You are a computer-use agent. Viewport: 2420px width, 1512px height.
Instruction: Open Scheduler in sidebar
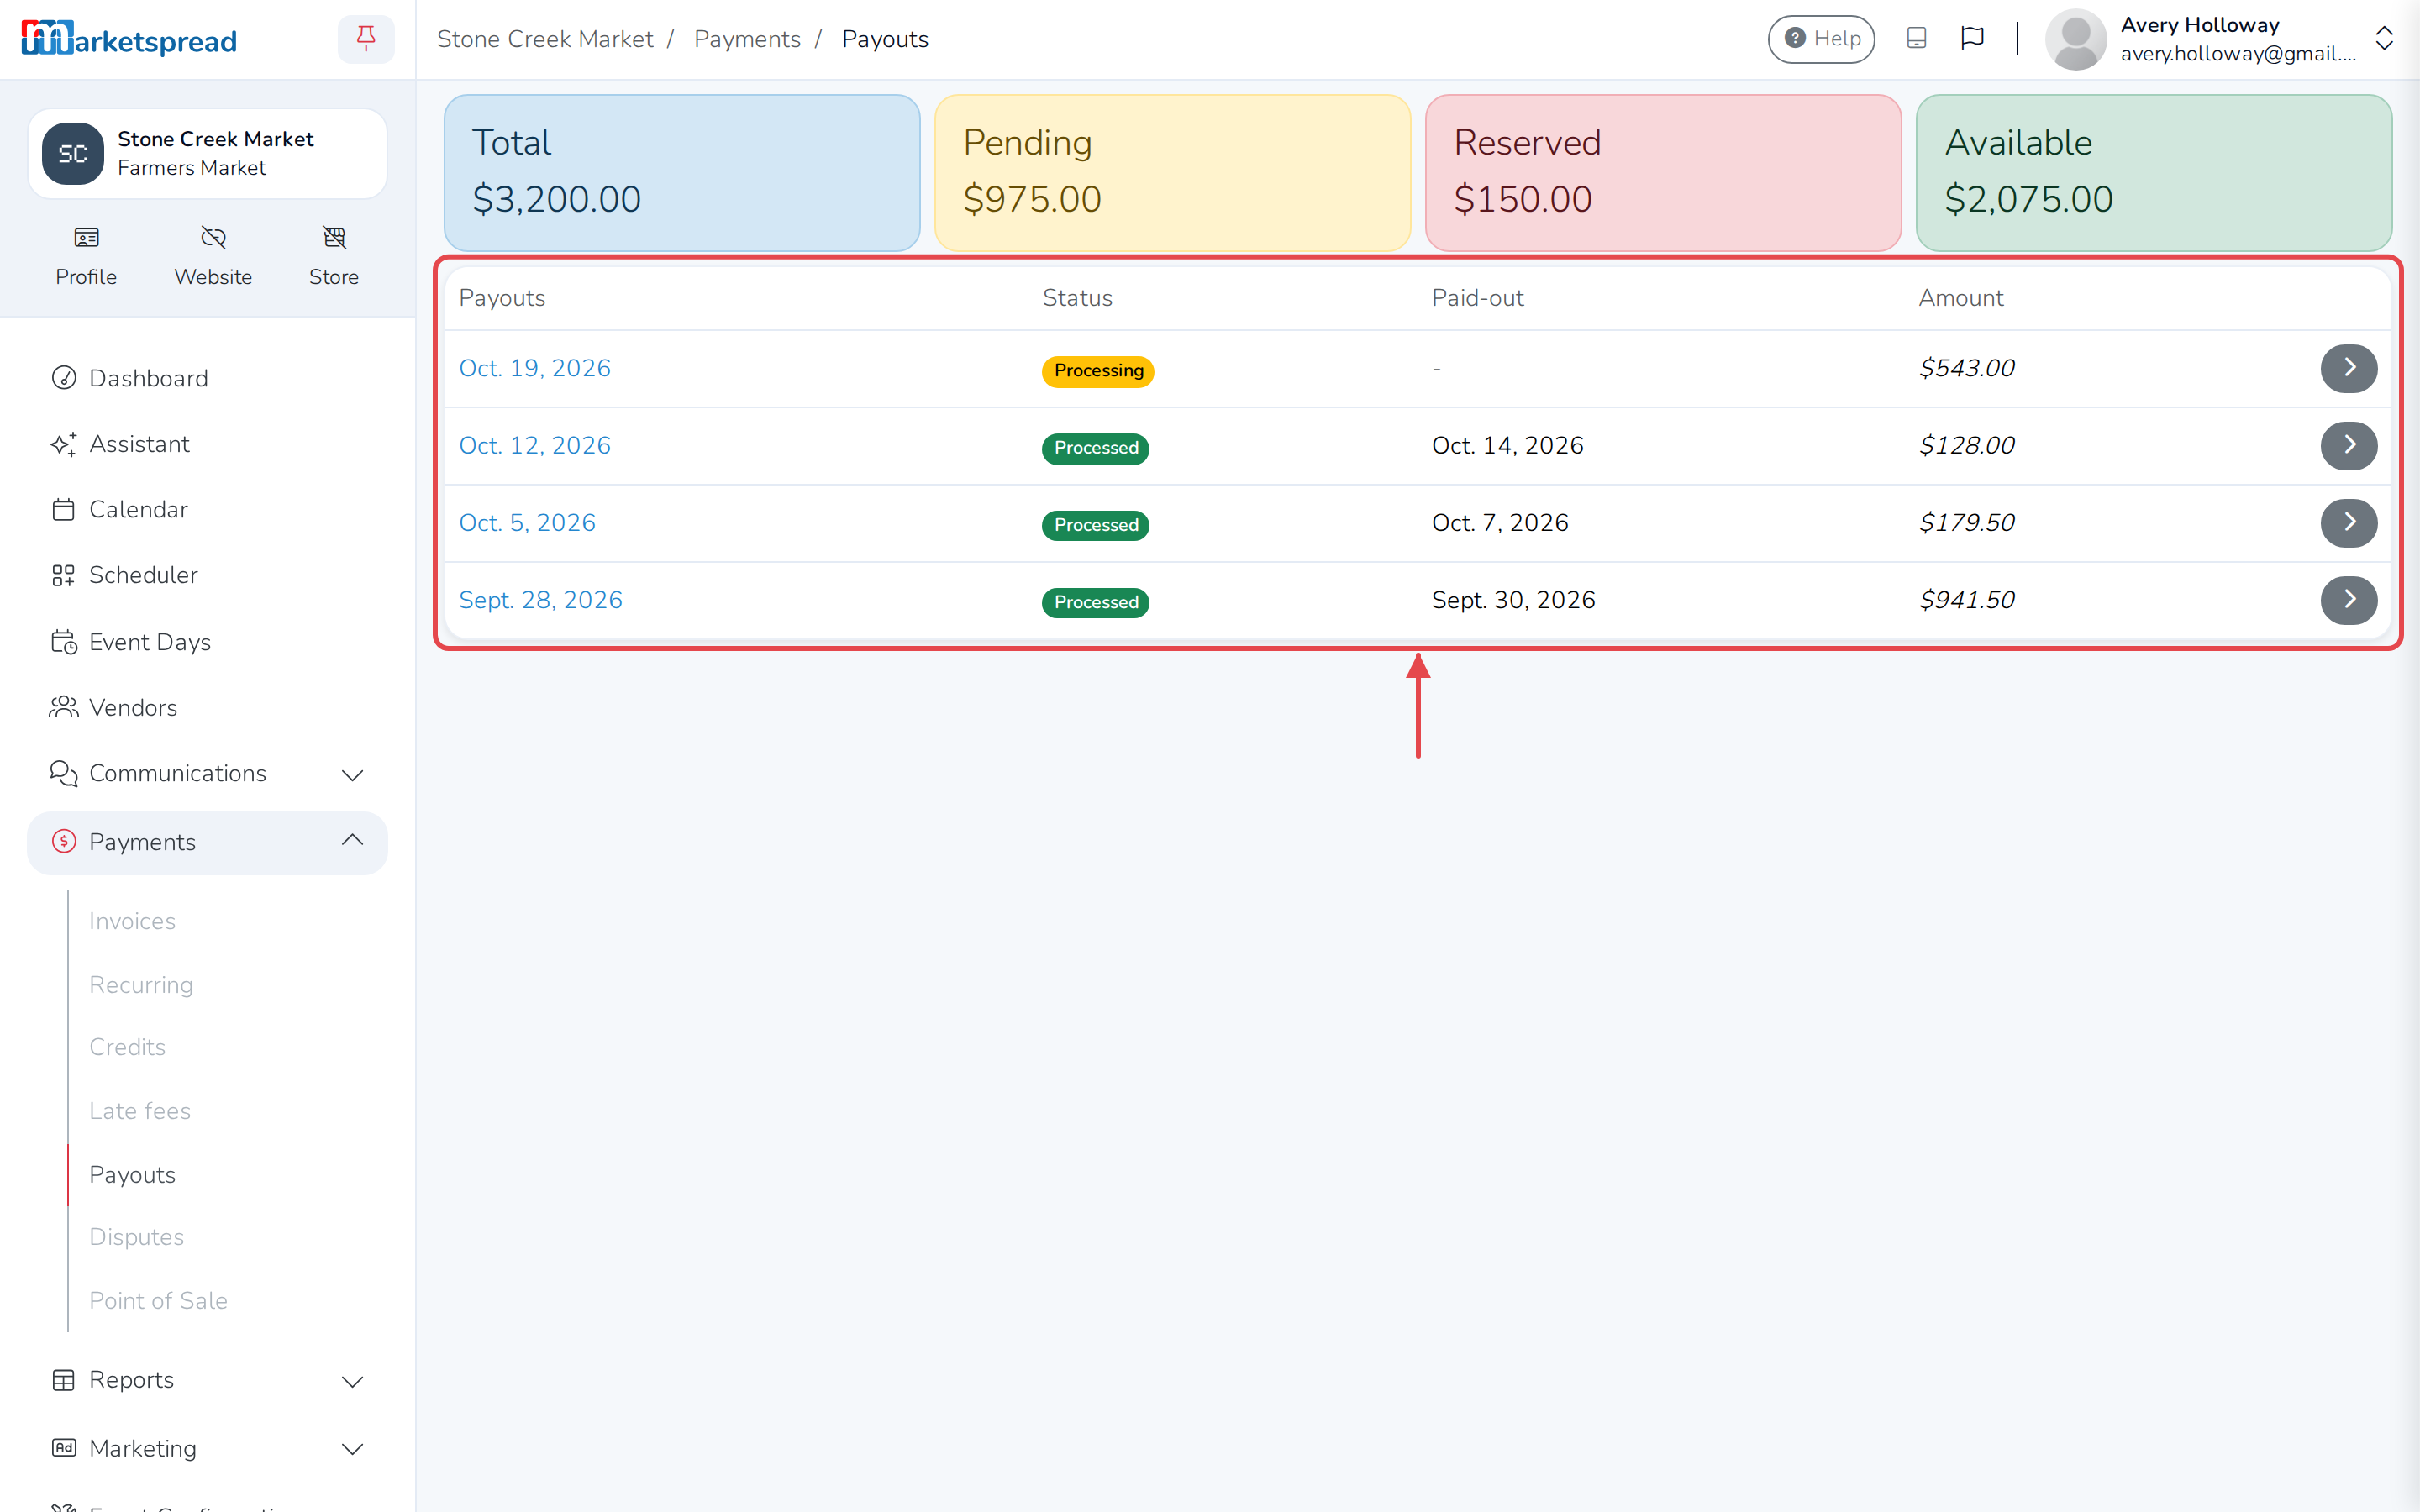124,575
